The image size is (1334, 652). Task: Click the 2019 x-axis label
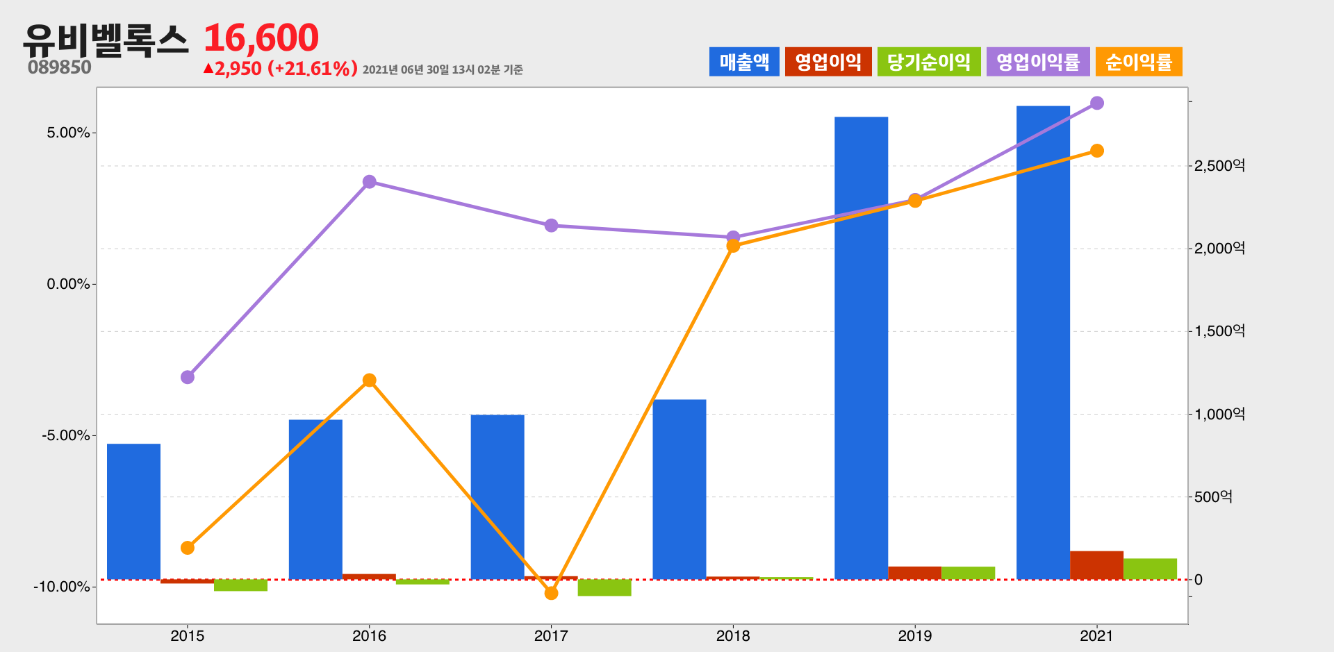(x=915, y=635)
